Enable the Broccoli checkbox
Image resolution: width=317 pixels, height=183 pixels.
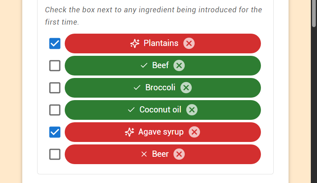coord(55,88)
